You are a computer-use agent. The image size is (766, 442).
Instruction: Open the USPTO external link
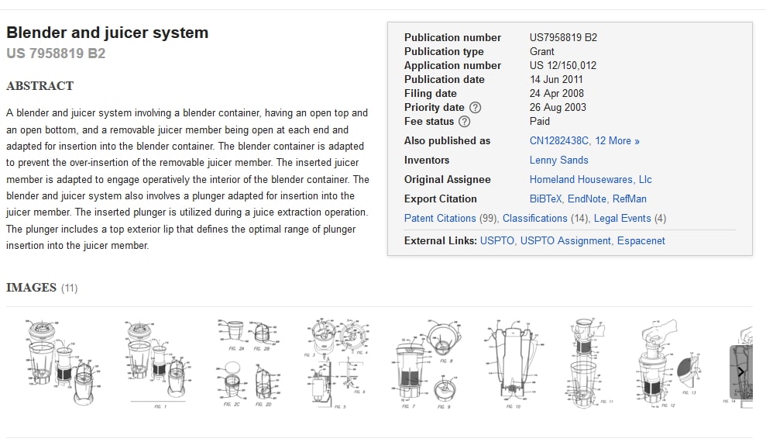click(496, 241)
